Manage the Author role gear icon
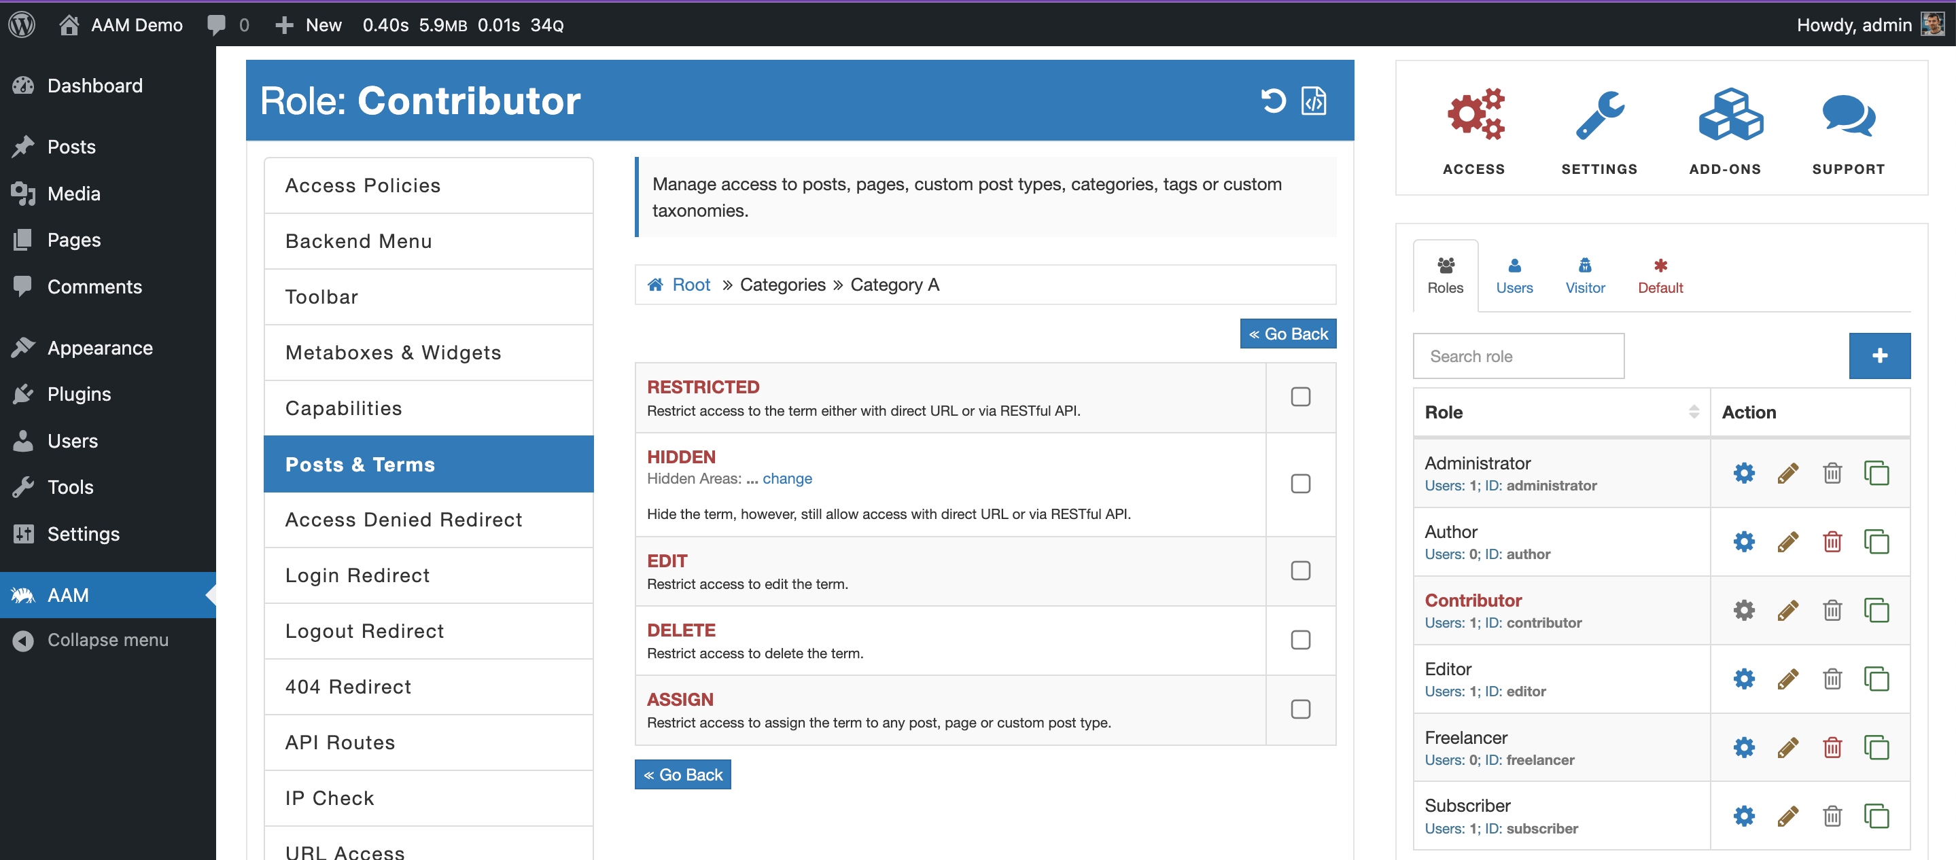This screenshot has height=860, width=1956. pyautogui.click(x=1744, y=541)
